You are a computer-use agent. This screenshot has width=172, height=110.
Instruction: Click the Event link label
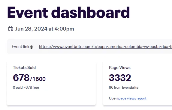click(x=20, y=46)
